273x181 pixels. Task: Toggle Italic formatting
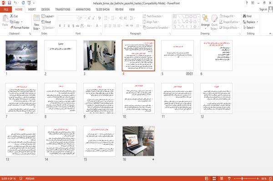pyautogui.click(x=64, y=26)
